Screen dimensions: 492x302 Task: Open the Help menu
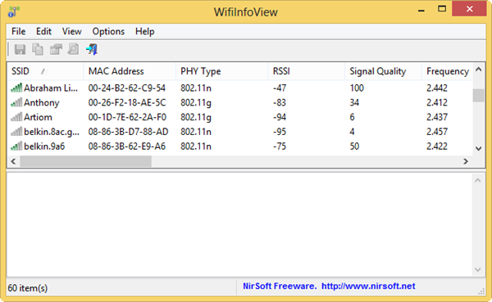pos(144,31)
